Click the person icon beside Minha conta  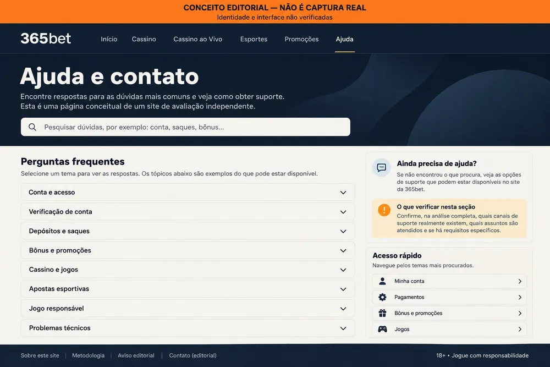(382, 281)
